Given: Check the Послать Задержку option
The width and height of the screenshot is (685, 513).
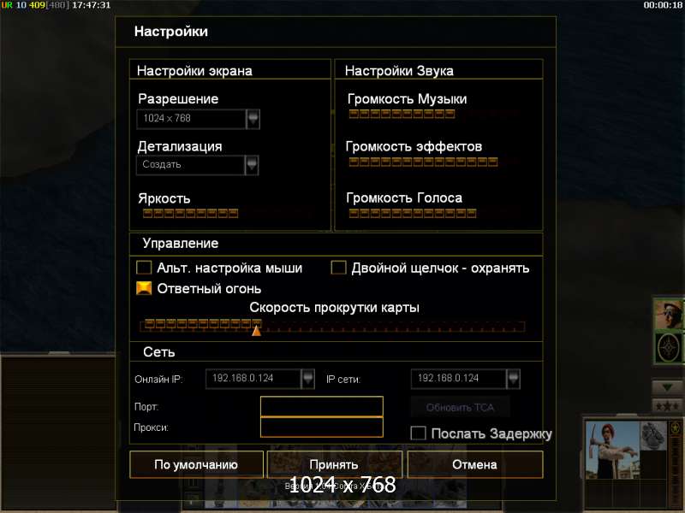Looking at the screenshot, I should click(418, 433).
